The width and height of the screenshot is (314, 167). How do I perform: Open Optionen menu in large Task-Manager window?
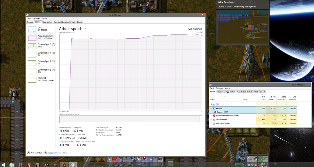(36, 19)
